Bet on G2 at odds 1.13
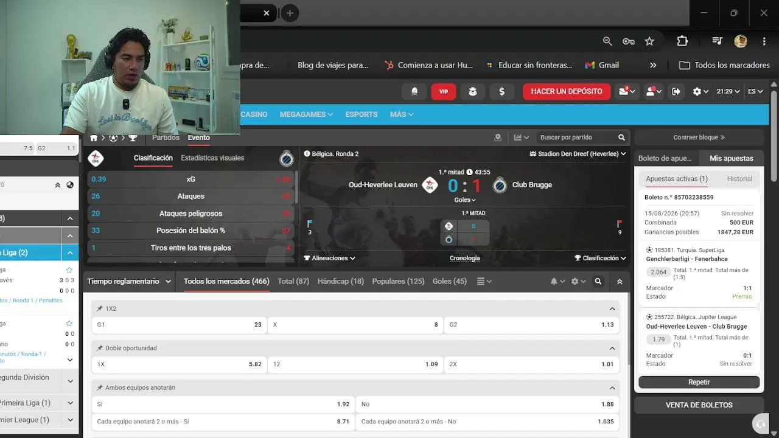This screenshot has height=438, width=779. pyautogui.click(x=531, y=325)
